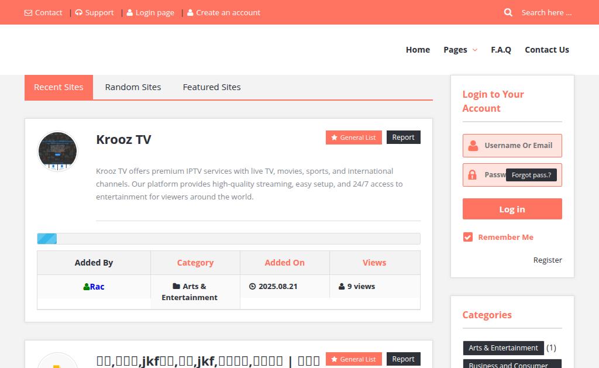599x368 pixels.
Task: Click the Krooz TV progress bar
Action: pyautogui.click(x=229, y=239)
